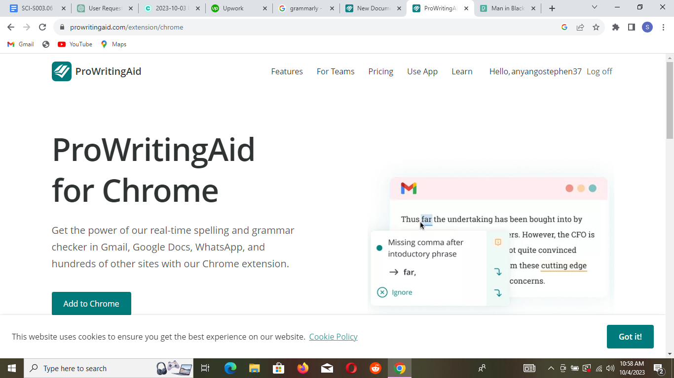Expand hidden system tray icons chevron
Viewport: 674px width, 378px height.
pyautogui.click(x=550, y=368)
